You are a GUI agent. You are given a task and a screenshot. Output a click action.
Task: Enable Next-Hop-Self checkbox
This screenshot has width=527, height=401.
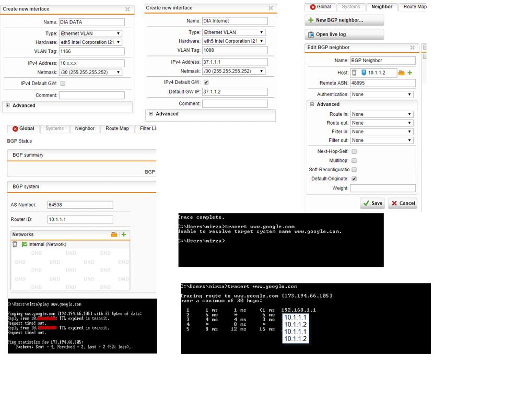(x=354, y=151)
